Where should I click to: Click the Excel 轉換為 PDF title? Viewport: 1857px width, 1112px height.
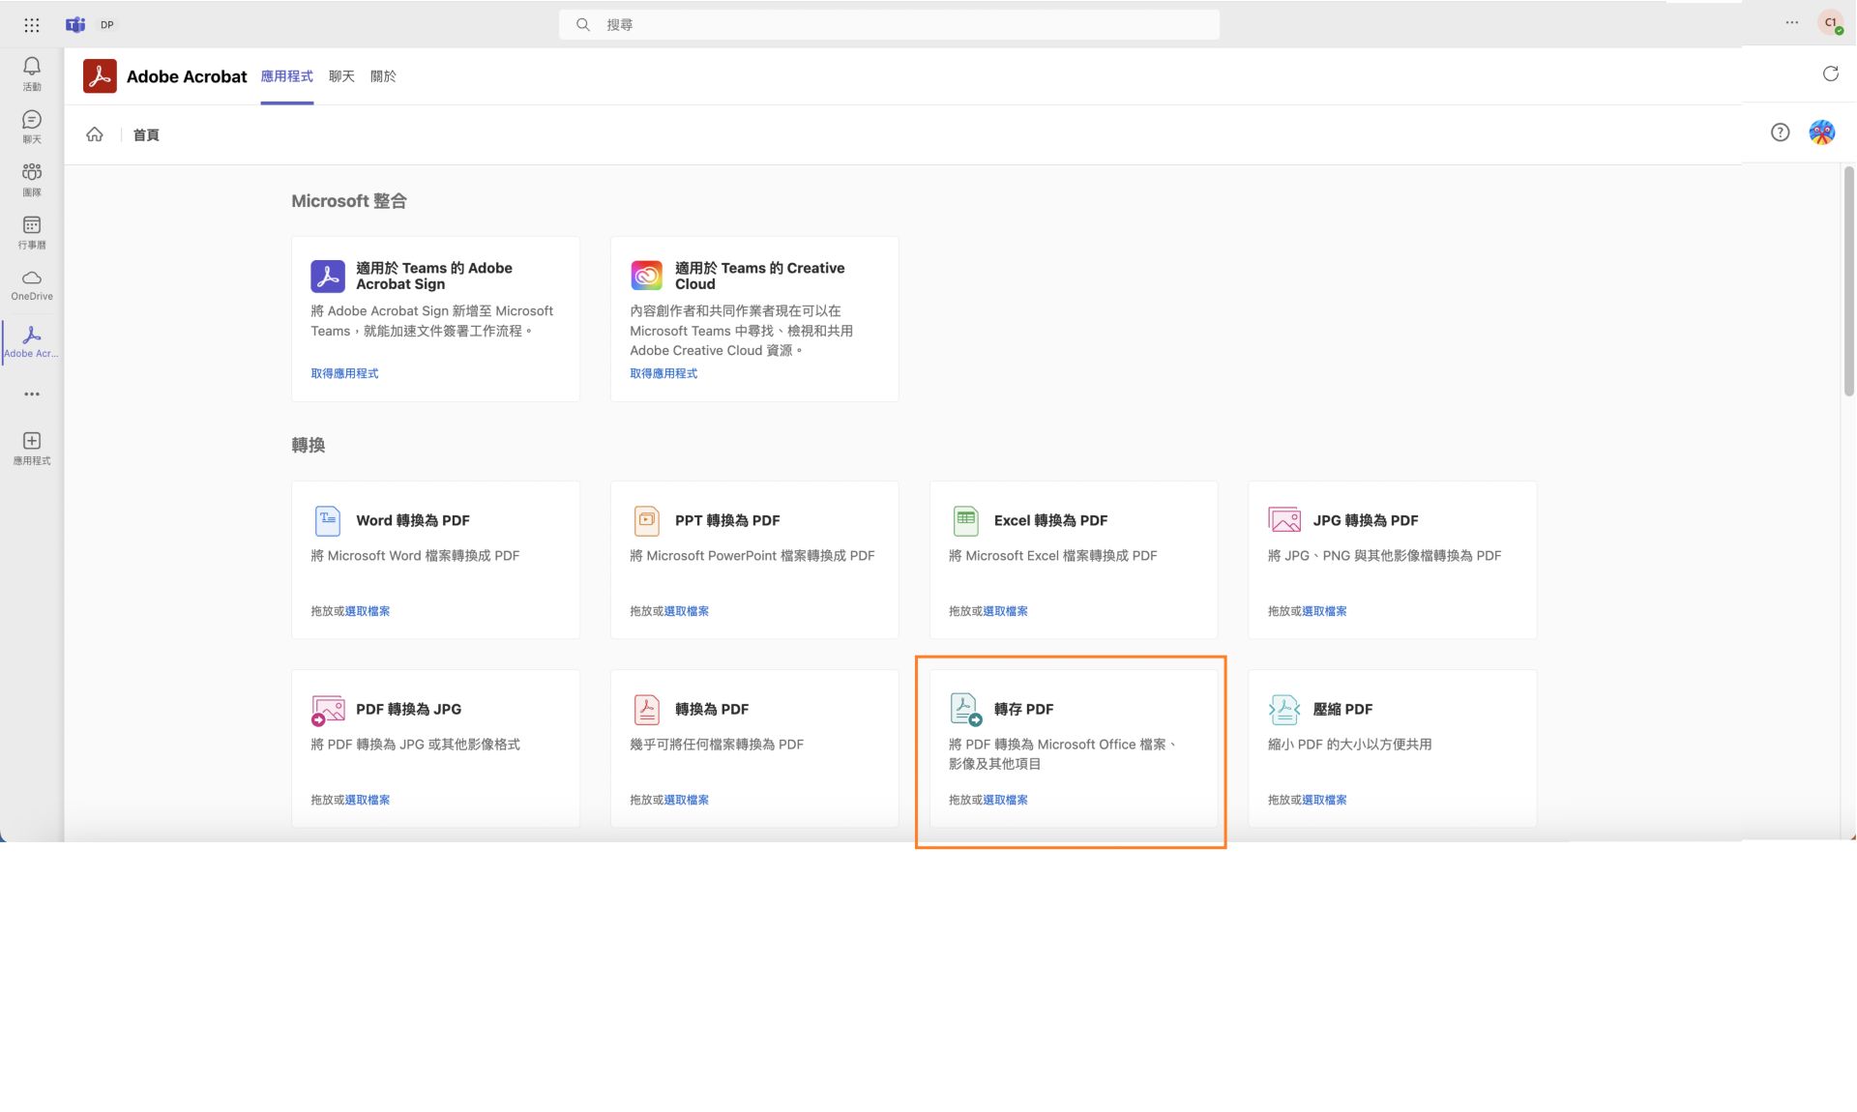[1051, 520]
